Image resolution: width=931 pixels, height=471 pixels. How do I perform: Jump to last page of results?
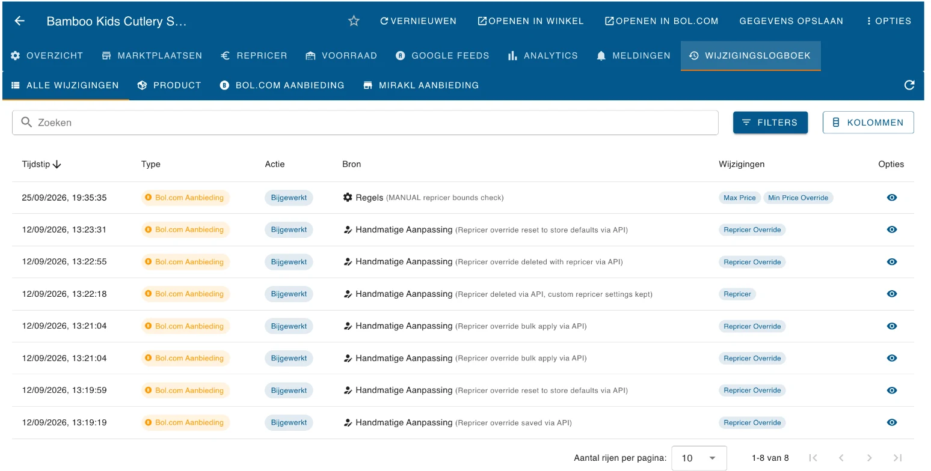pyautogui.click(x=897, y=458)
